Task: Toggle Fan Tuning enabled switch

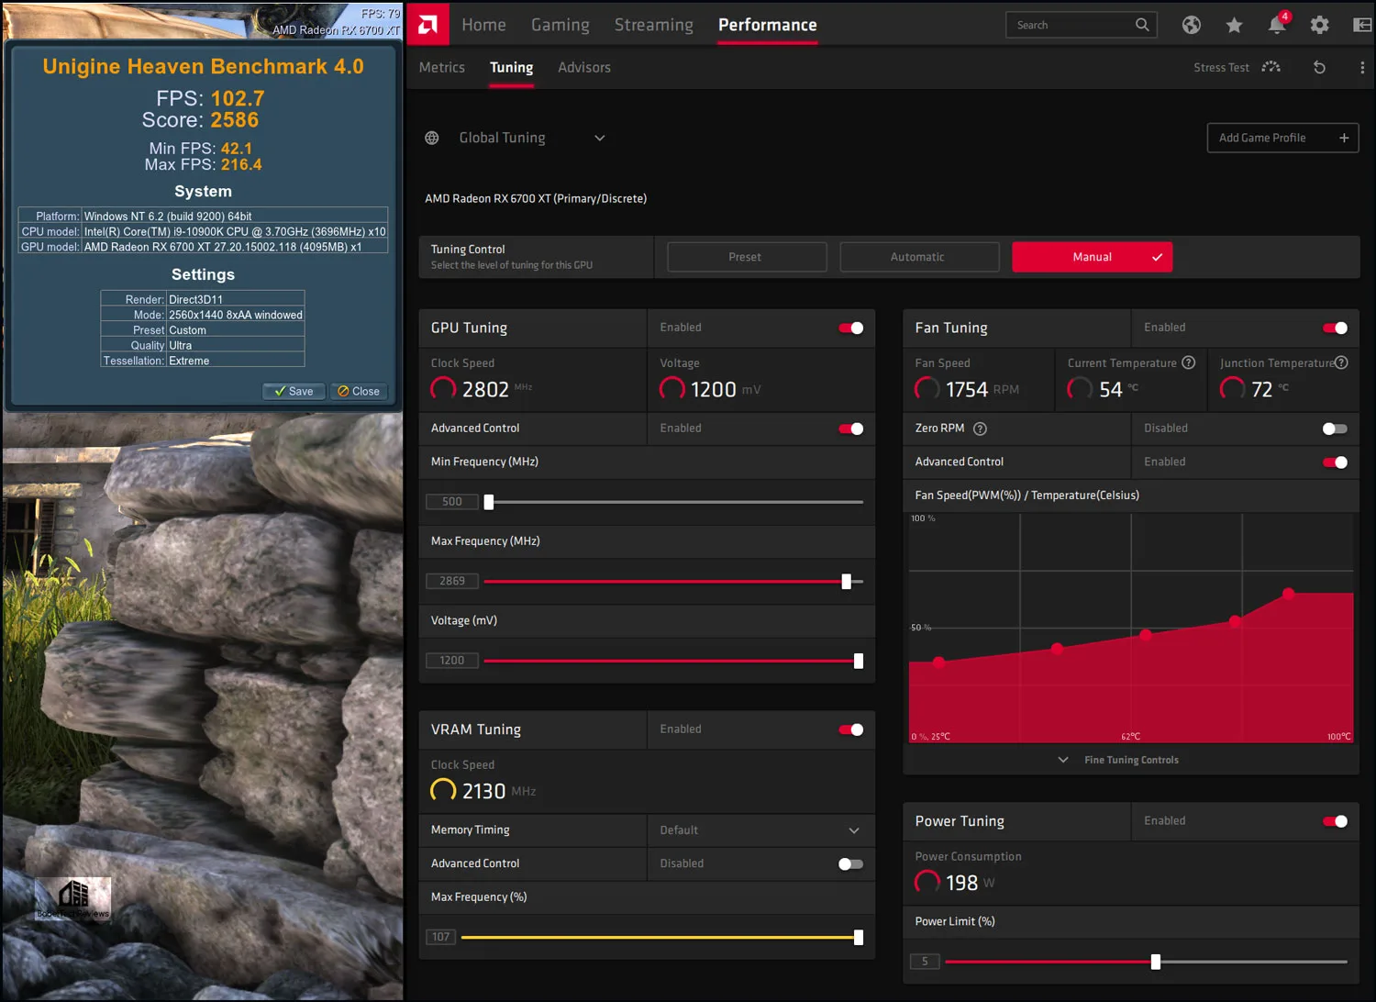Action: point(1335,328)
